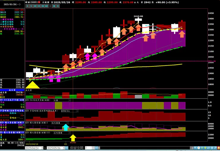Click the gray volume bar
Viewport: 220px width, 151px height.
pos(138,96)
